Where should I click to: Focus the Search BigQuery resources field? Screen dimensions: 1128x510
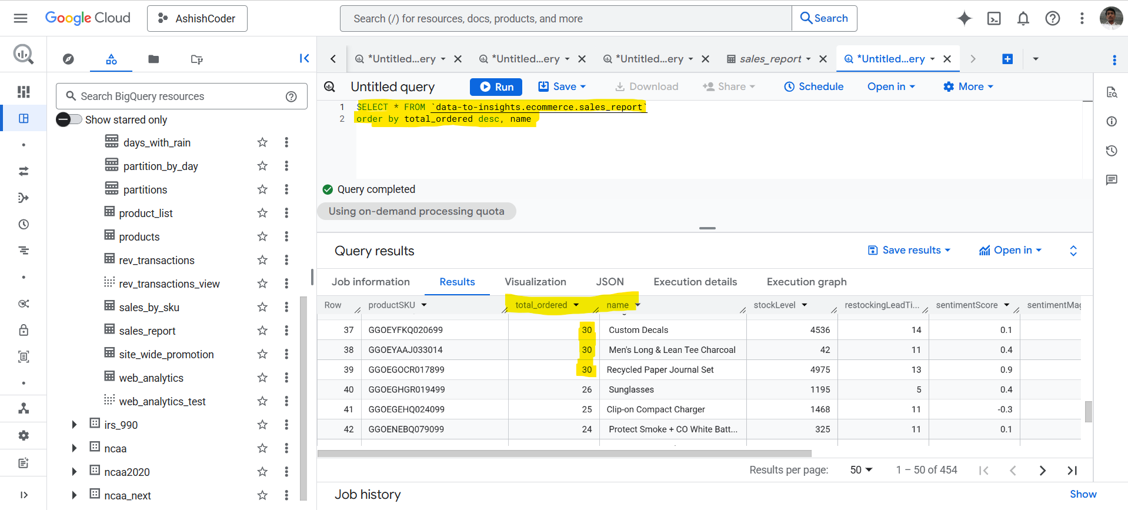coord(182,96)
